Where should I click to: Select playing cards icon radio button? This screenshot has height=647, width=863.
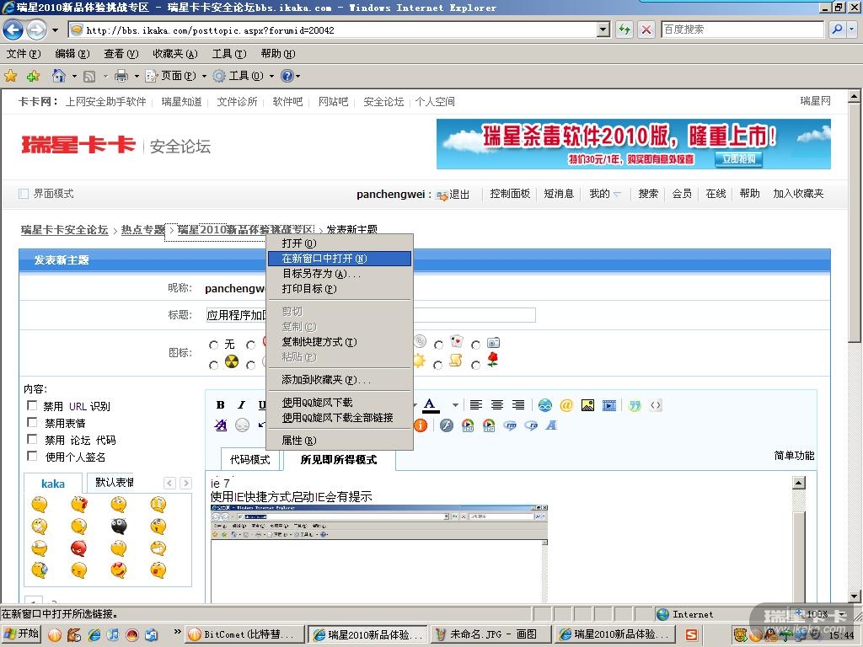click(438, 345)
